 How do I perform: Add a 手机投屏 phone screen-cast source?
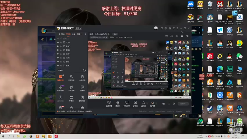pos(127,104)
